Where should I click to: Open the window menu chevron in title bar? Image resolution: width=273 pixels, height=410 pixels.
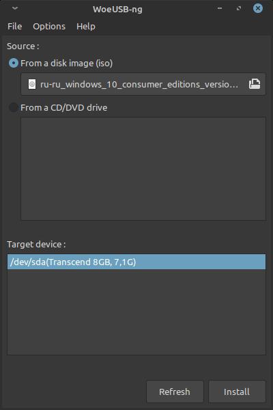(15, 8)
